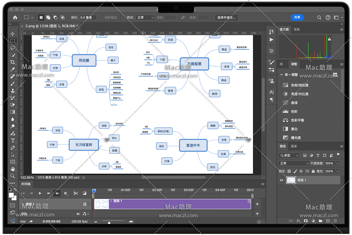The width and height of the screenshot is (352, 235).
Task: Select the Move tool
Action: coord(13,34)
